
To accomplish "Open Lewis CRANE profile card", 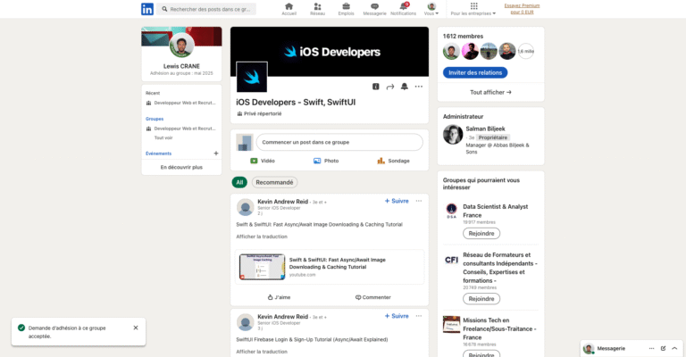I will [x=181, y=66].
